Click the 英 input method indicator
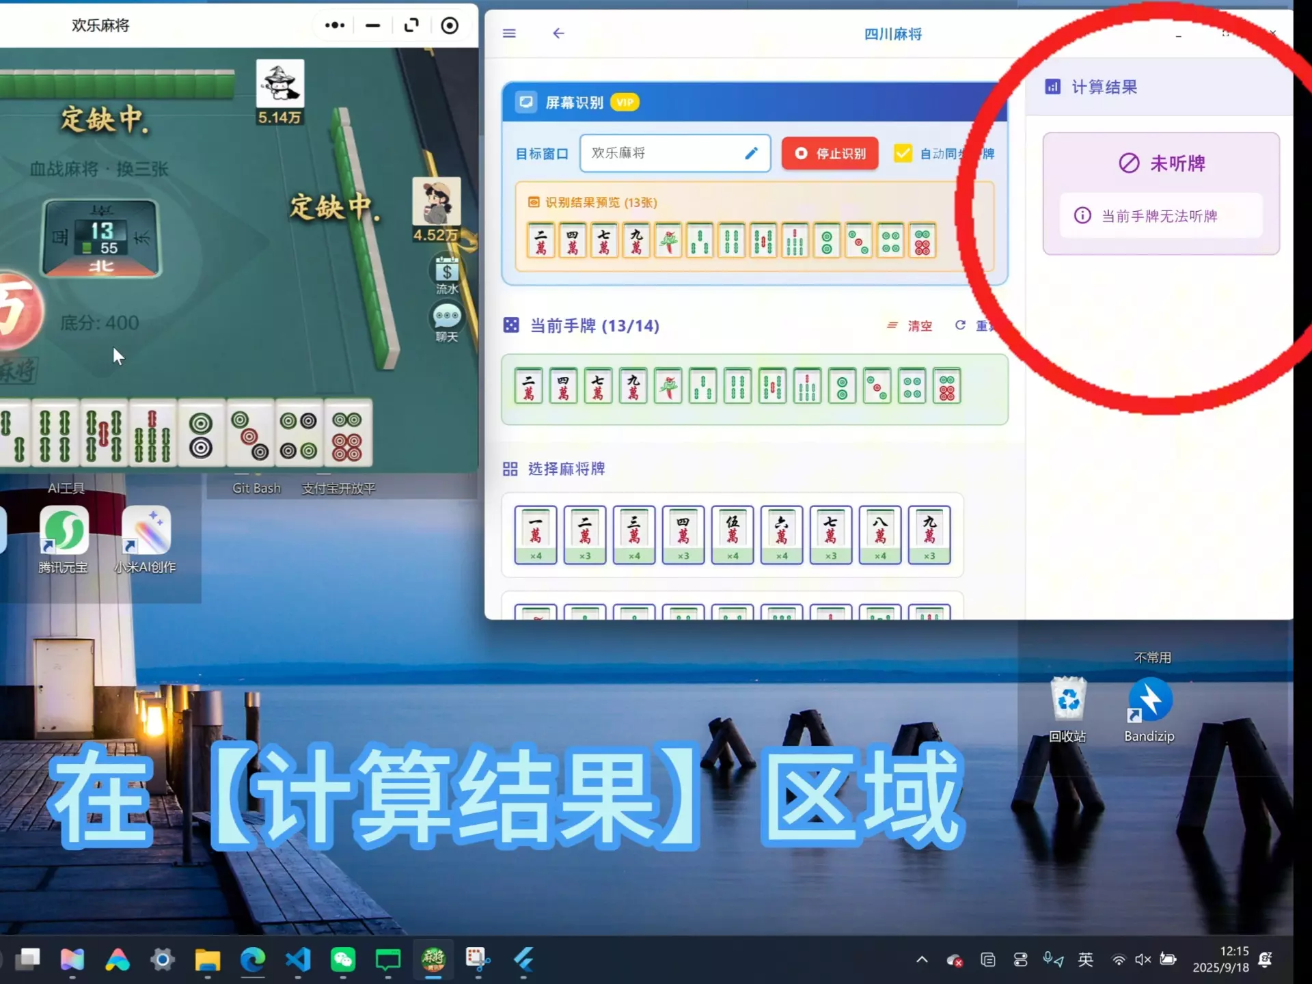This screenshot has width=1312, height=984. pos(1085,959)
